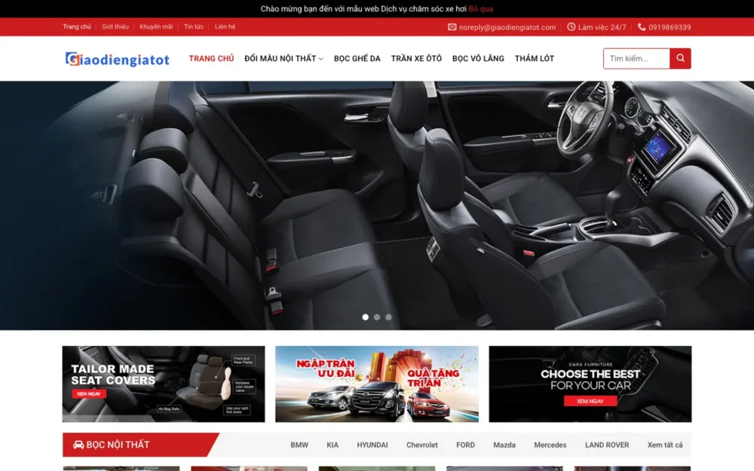The height and width of the screenshot is (471, 754).
Task: Select the LAND ROVER brand tab
Action: click(x=607, y=445)
